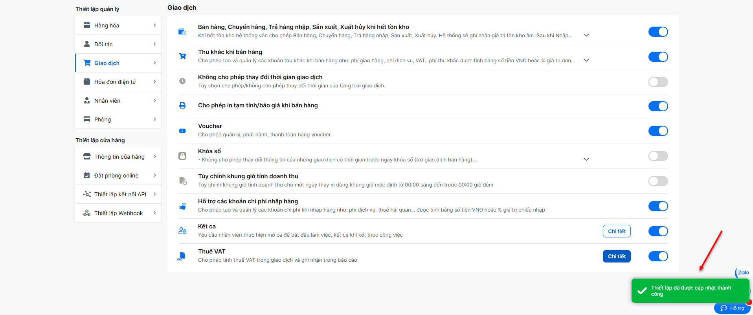Expand the out-of-stock selling description chevron
The height and width of the screenshot is (315, 753).
586,35
